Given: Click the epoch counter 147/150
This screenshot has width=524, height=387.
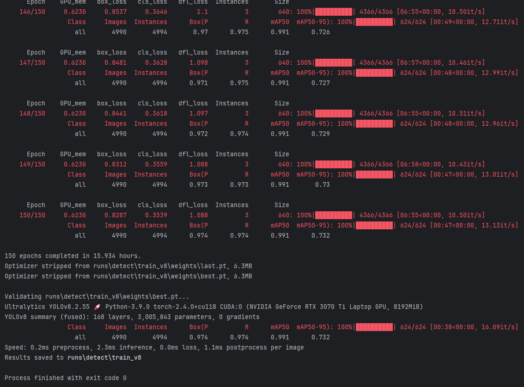Looking at the screenshot, I should [x=32, y=62].
